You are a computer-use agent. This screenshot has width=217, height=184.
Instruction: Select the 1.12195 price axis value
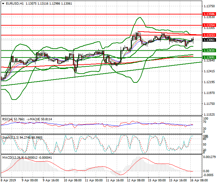point(209,82)
